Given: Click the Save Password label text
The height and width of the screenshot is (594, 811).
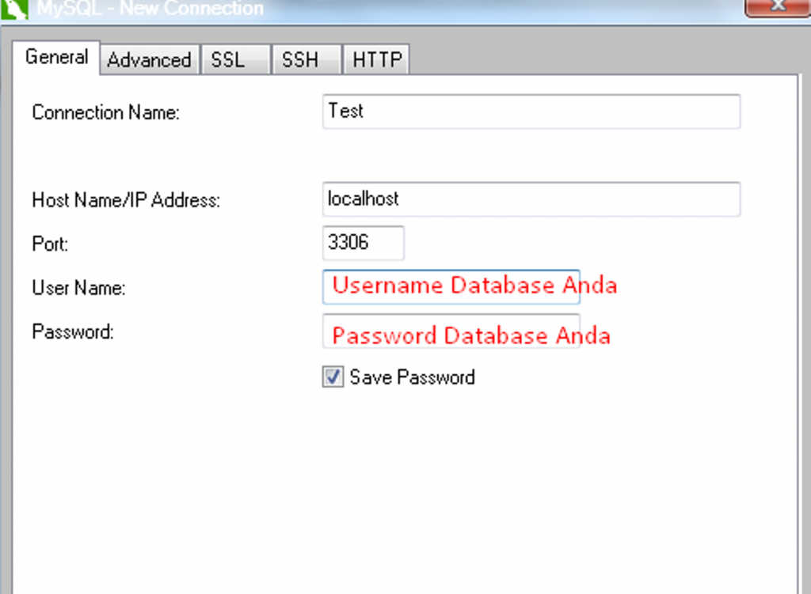Looking at the screenshot, I should point(411,377).
